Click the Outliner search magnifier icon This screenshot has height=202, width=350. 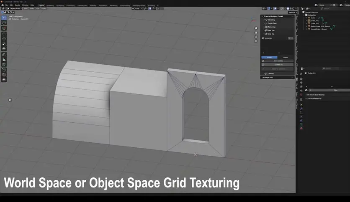click(322, 8)
